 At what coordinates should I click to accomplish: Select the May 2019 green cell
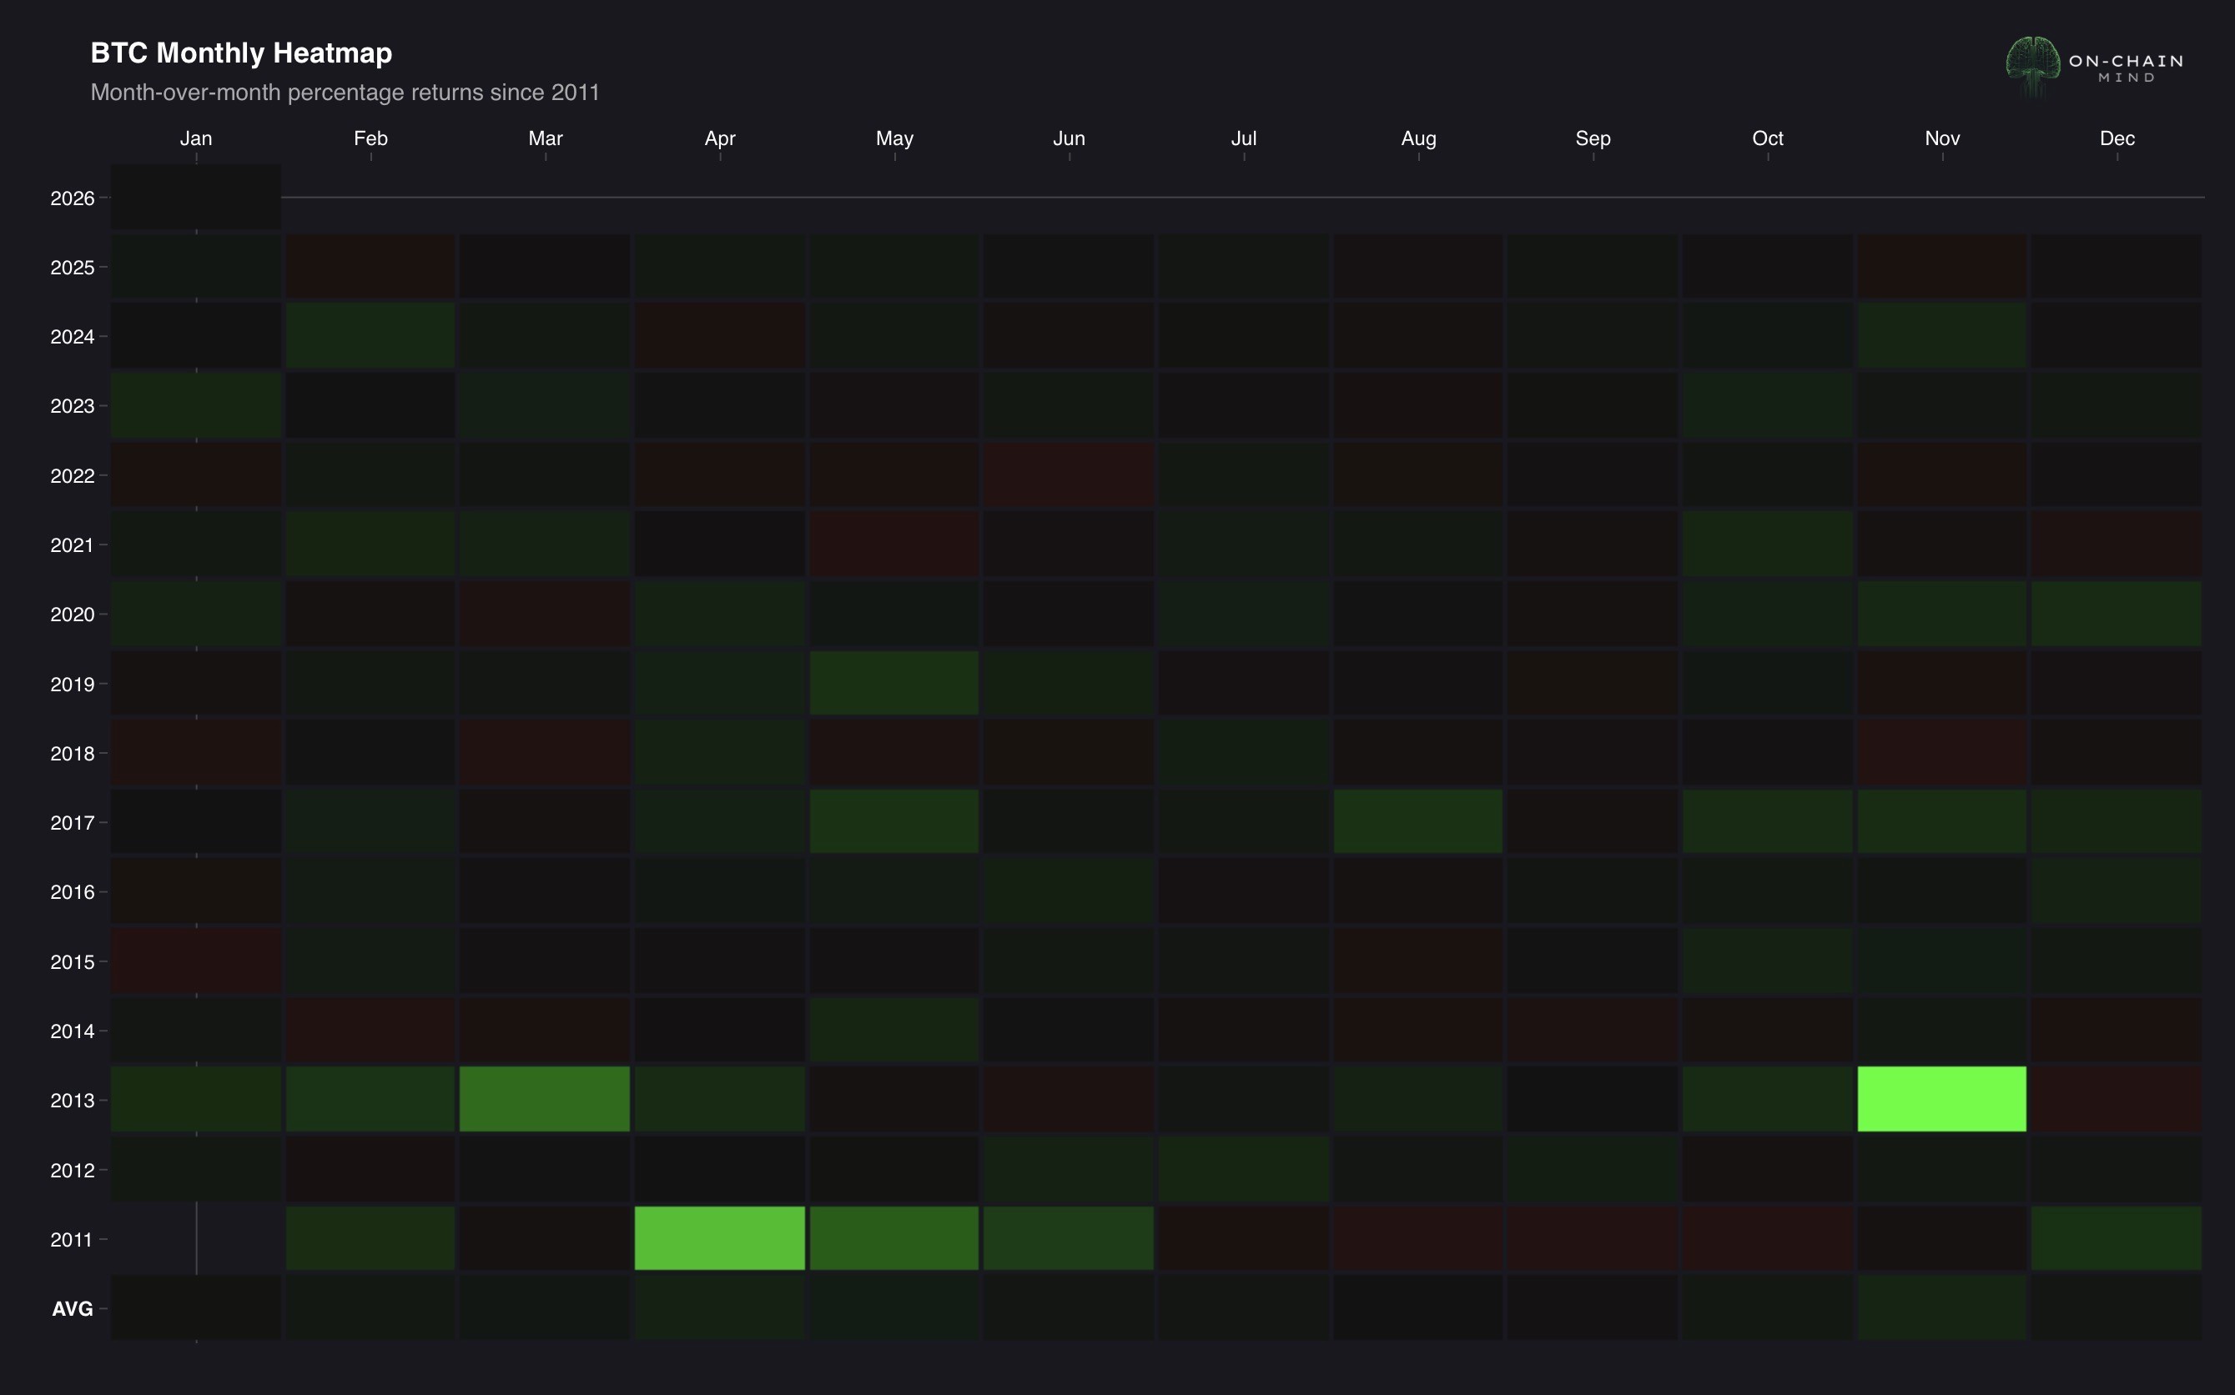(893, 683)
